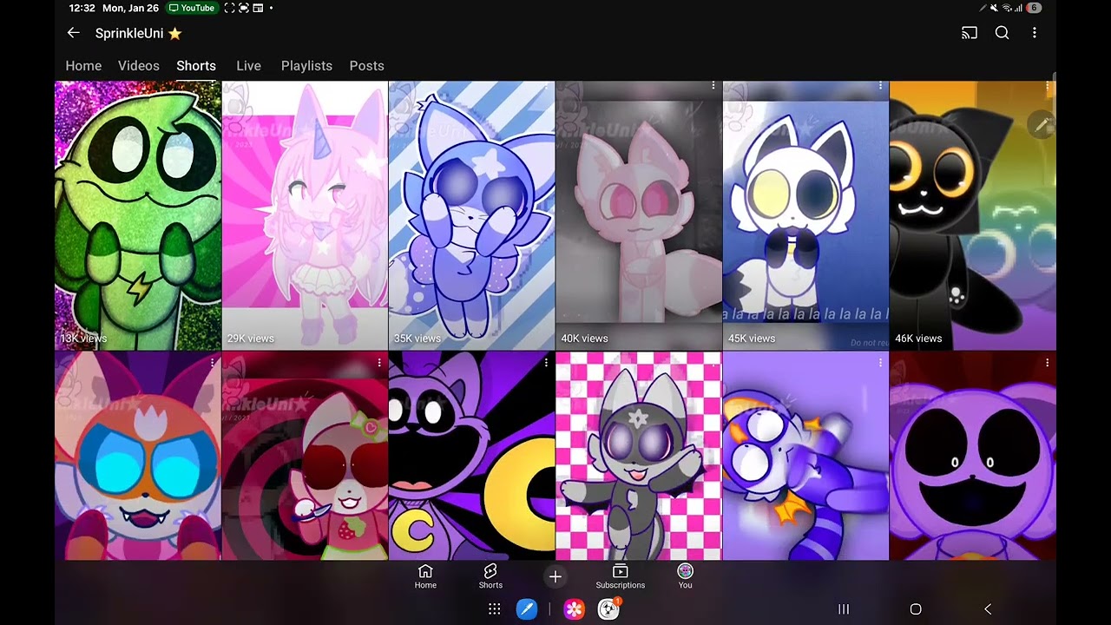Screen dimensions: 1111x625
Task: Tap the YouTube chip in status bar
Action: point(192,8)
